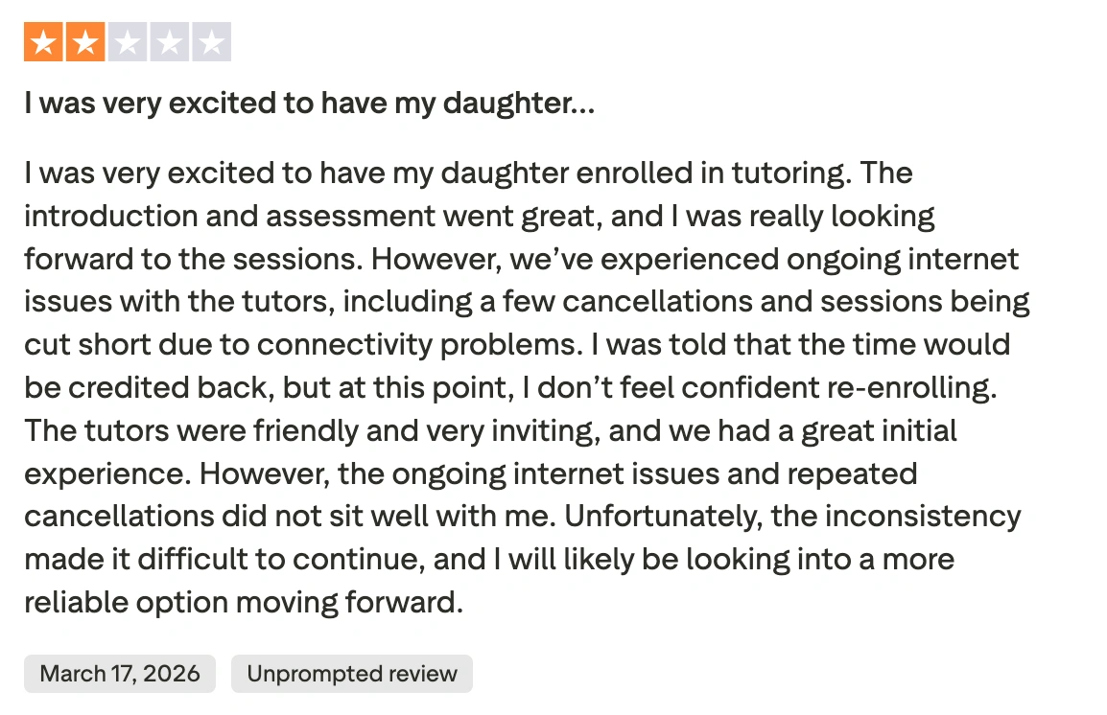Select the review body paragraph
The image size is (1107, 715).
(528, 383)
